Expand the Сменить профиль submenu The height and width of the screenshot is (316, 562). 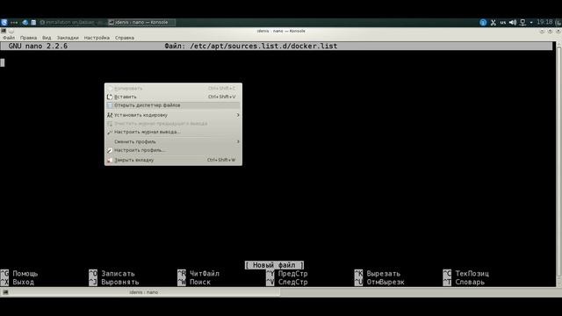173,141
